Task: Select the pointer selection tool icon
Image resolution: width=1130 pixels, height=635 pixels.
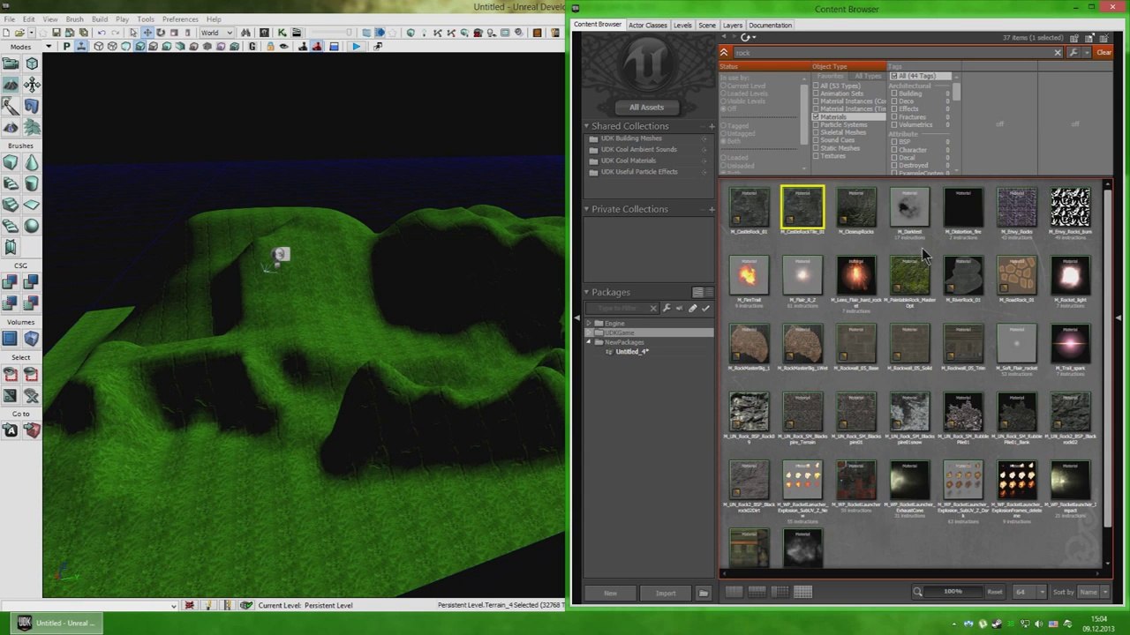Action: (133, 33)
